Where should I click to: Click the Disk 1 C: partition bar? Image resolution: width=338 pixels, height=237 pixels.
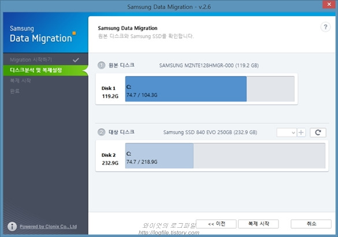point(186,89)
